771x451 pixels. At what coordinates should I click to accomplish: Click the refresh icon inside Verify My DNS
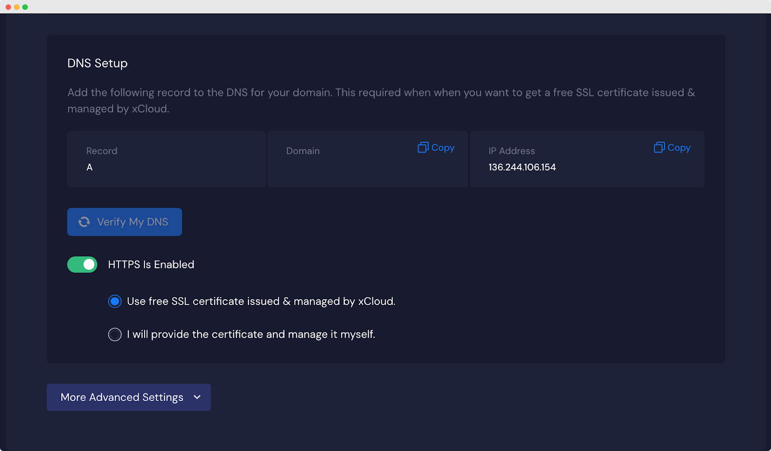(x=84, y=222)
